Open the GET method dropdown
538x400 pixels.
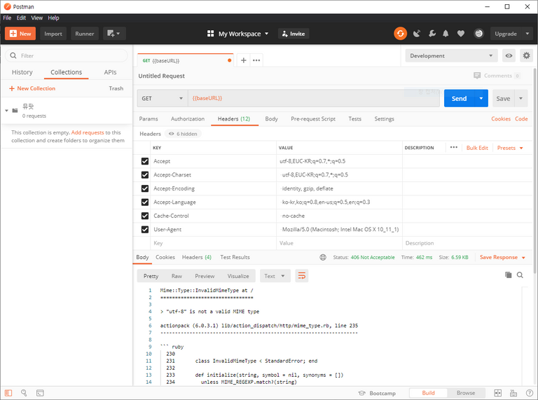[163, 99]
